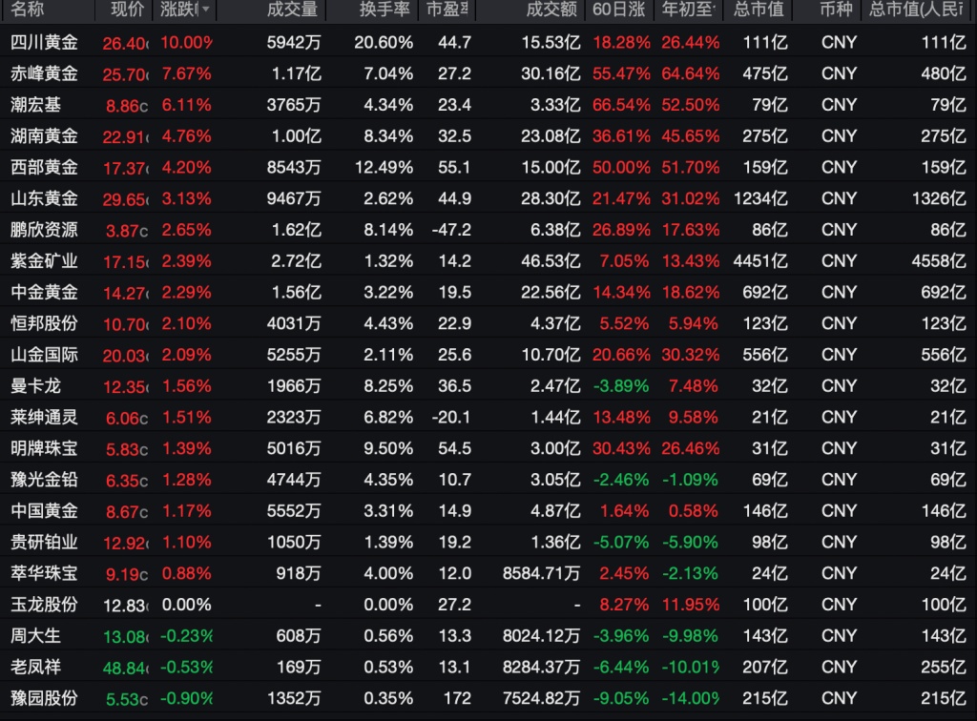Click 潮宏基 60-day gain 66.54%
This screenshot has height=721, width=977.
click(621, 105)
